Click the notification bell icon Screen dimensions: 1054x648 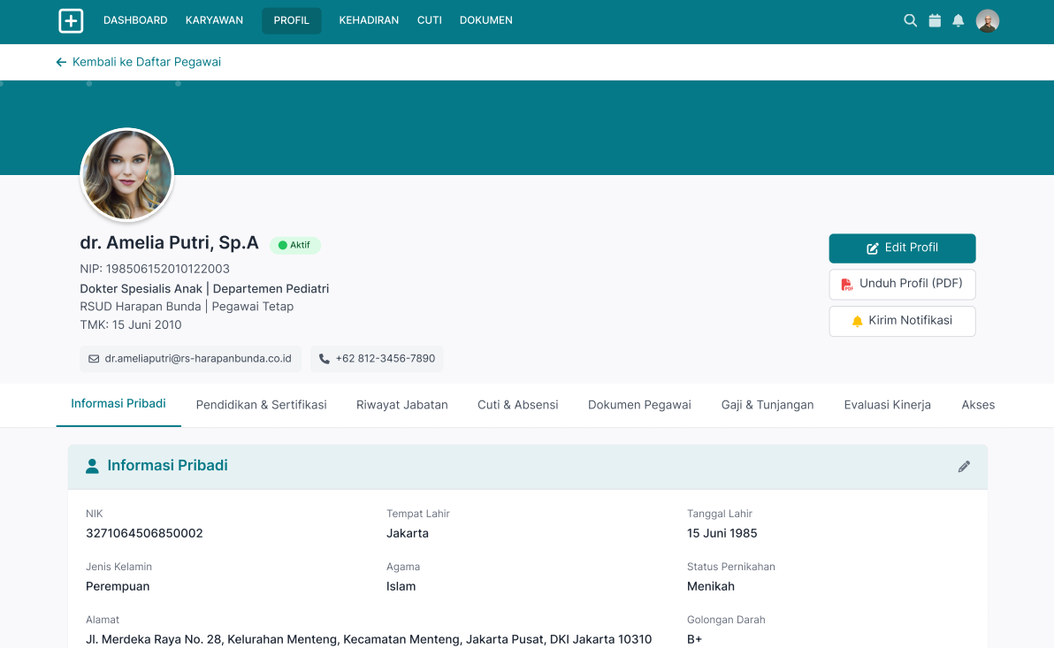959,21
